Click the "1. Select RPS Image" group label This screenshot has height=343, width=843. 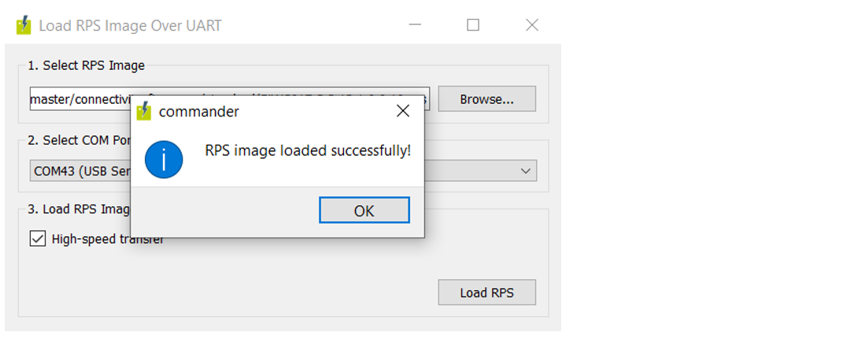[87, 65]
